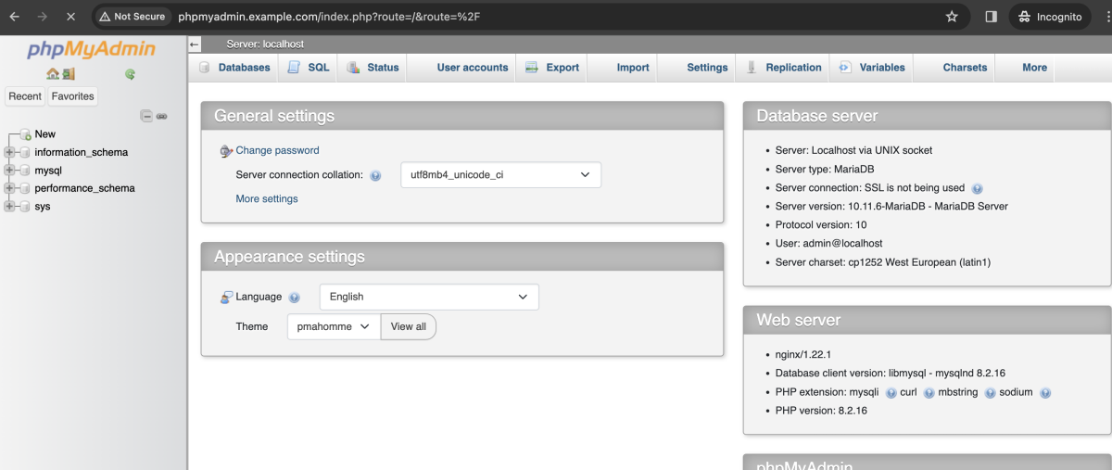
Task: Open the pmahomme theme dropdown
Action: click(x=334, y=326)
